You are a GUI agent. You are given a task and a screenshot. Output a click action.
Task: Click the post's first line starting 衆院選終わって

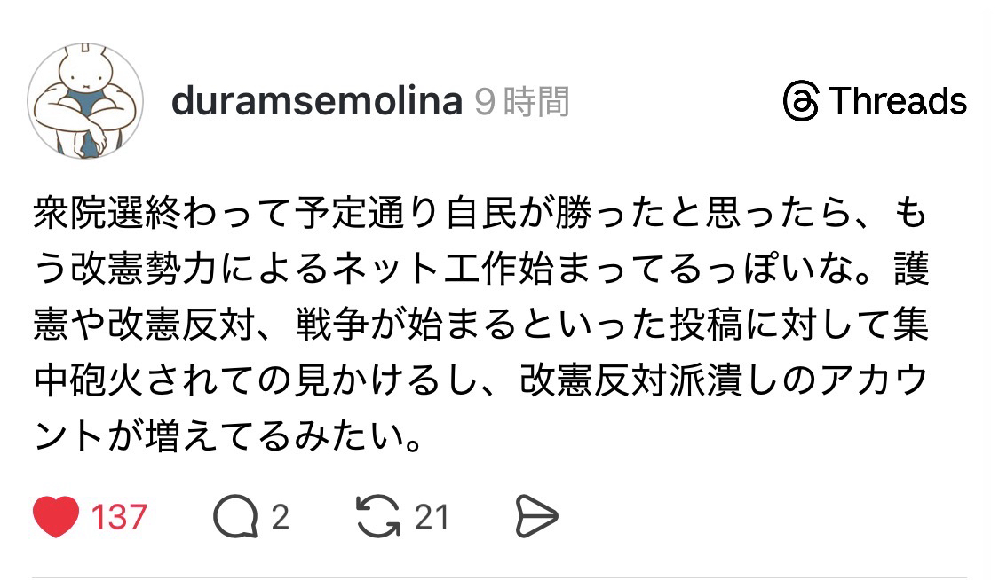[480, 216]
